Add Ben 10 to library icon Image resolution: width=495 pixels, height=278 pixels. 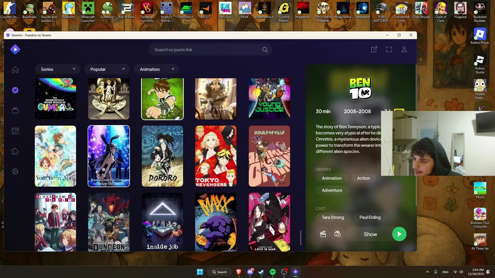coord(338,234)
